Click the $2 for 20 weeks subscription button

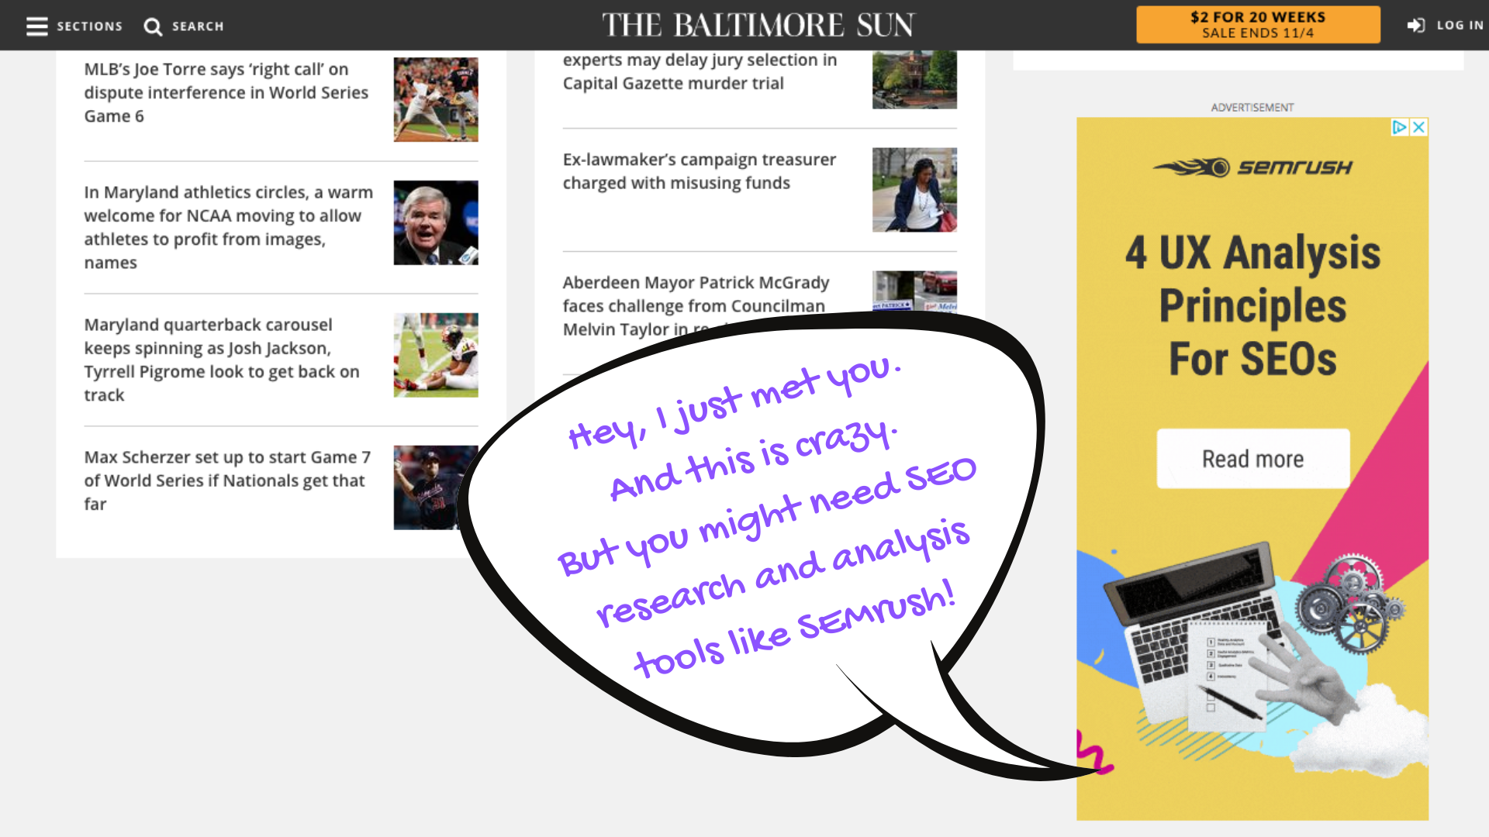[x=1257, y=25]
